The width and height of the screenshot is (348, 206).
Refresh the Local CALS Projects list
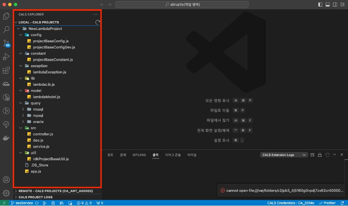[97, 22]
